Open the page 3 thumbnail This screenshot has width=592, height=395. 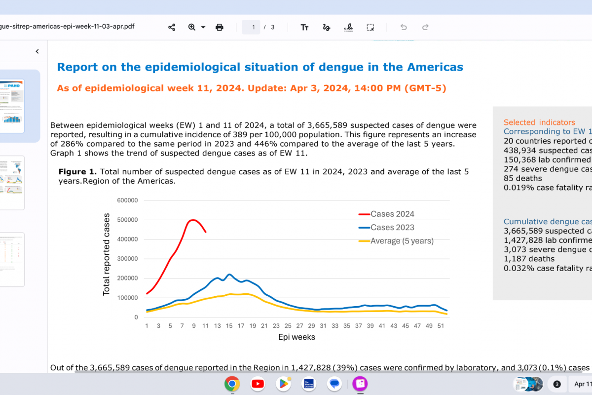click(12, 259)
